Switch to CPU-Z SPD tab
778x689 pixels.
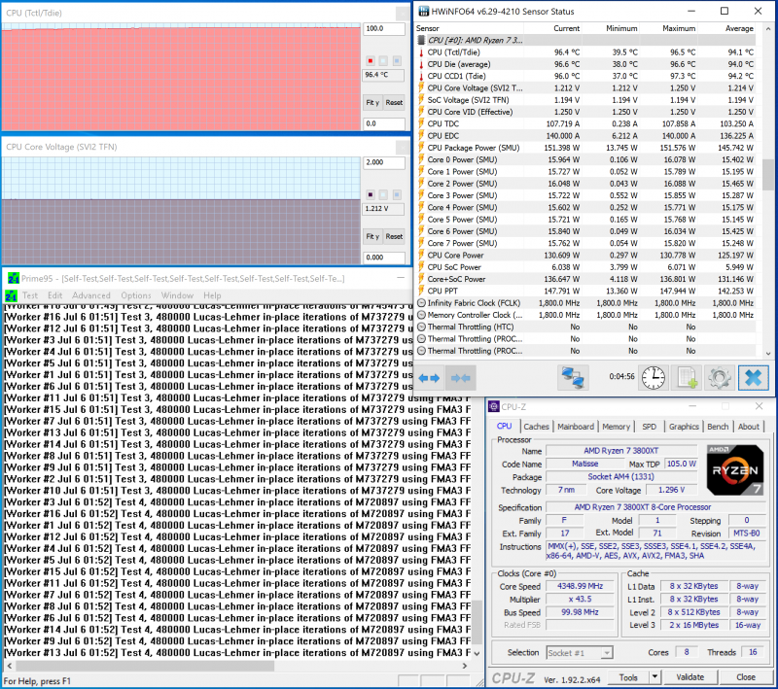click(649, 427)
